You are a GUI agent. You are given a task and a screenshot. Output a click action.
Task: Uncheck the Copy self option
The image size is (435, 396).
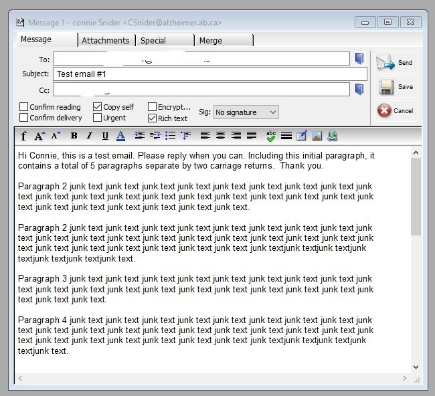click(98, 107)
